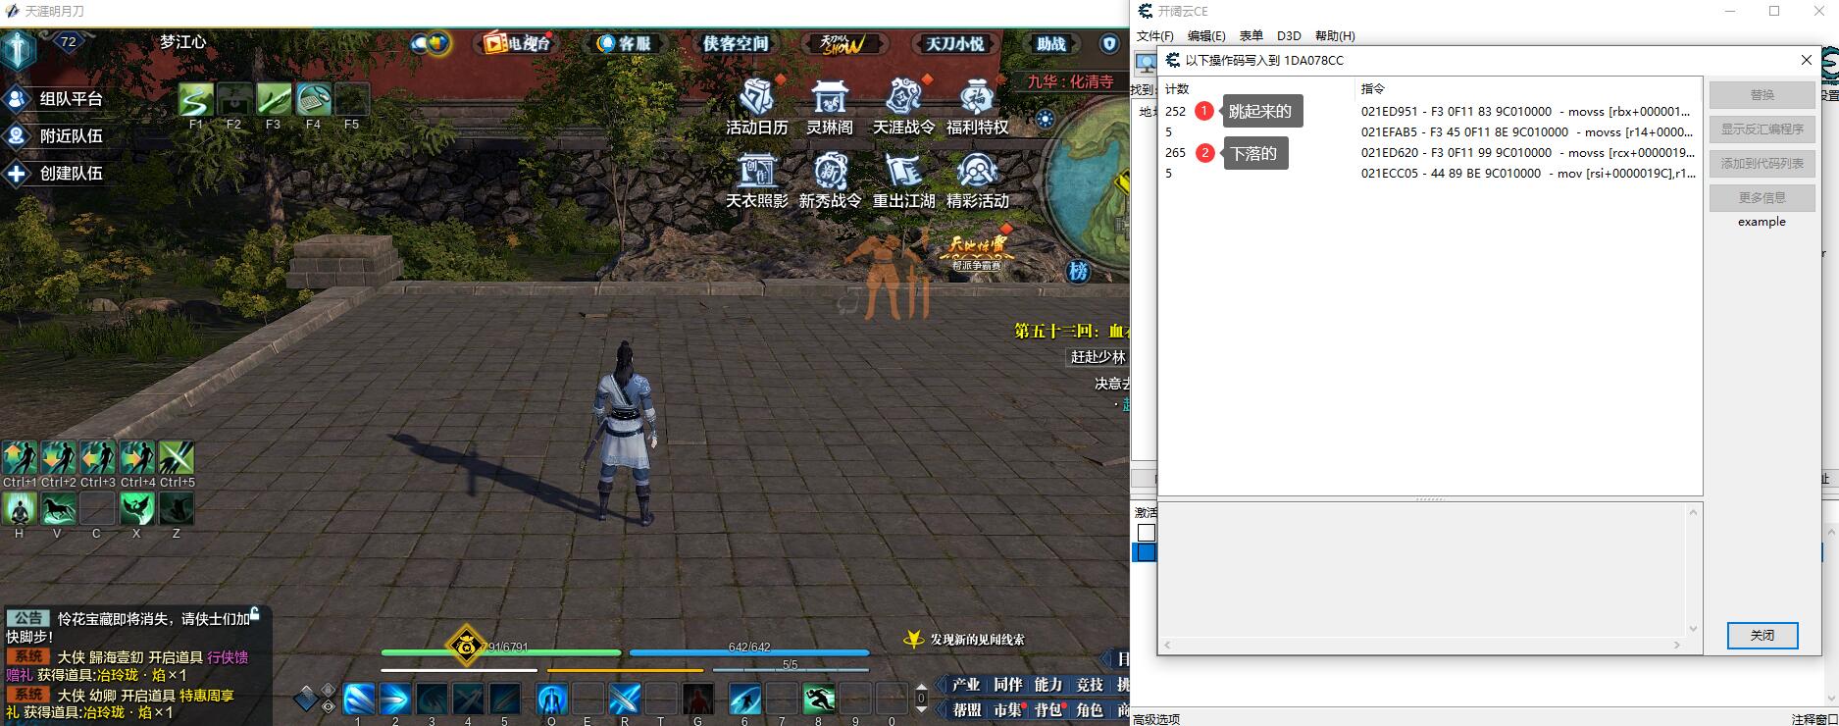The image size is (1839, 726).
Task: Expand the 产业 menu row arrow
Action: coord(941,685)
